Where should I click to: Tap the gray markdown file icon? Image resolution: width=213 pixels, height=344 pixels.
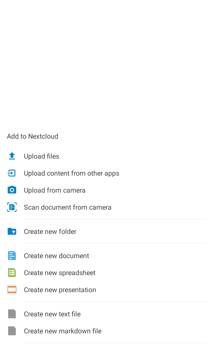click(x=12, y=331)
